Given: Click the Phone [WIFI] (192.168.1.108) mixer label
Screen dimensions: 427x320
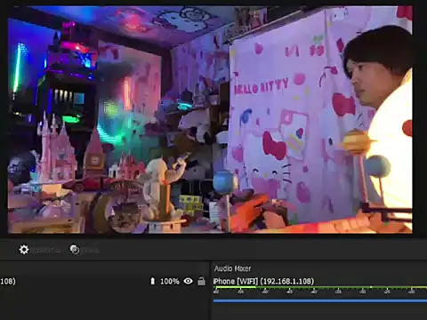Looking at the screenshot, I should click(x=263, y=281).
